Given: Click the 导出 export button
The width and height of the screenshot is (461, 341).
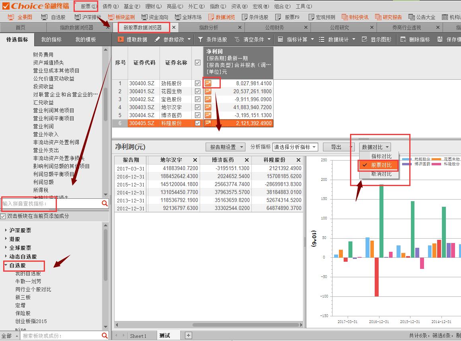Looking at the screenshot, I should (337, 147).
